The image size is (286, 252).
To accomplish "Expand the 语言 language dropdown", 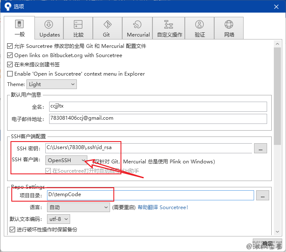I will (79, 207).
